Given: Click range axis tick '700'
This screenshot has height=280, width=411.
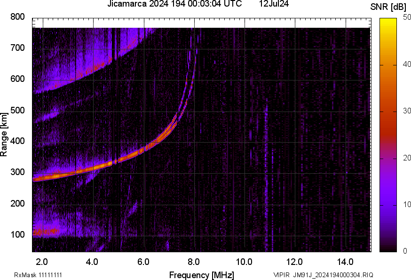Looking at the screenshot, I should 17,48.
